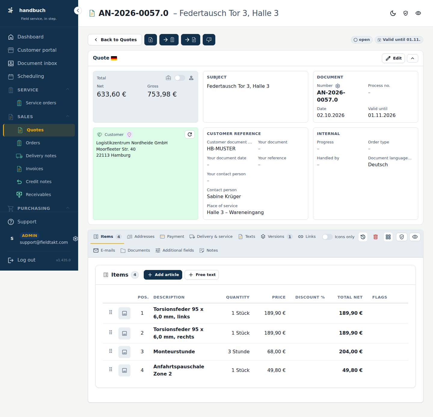Click the Free text button
433x417 pixels.
click(202, 275)
